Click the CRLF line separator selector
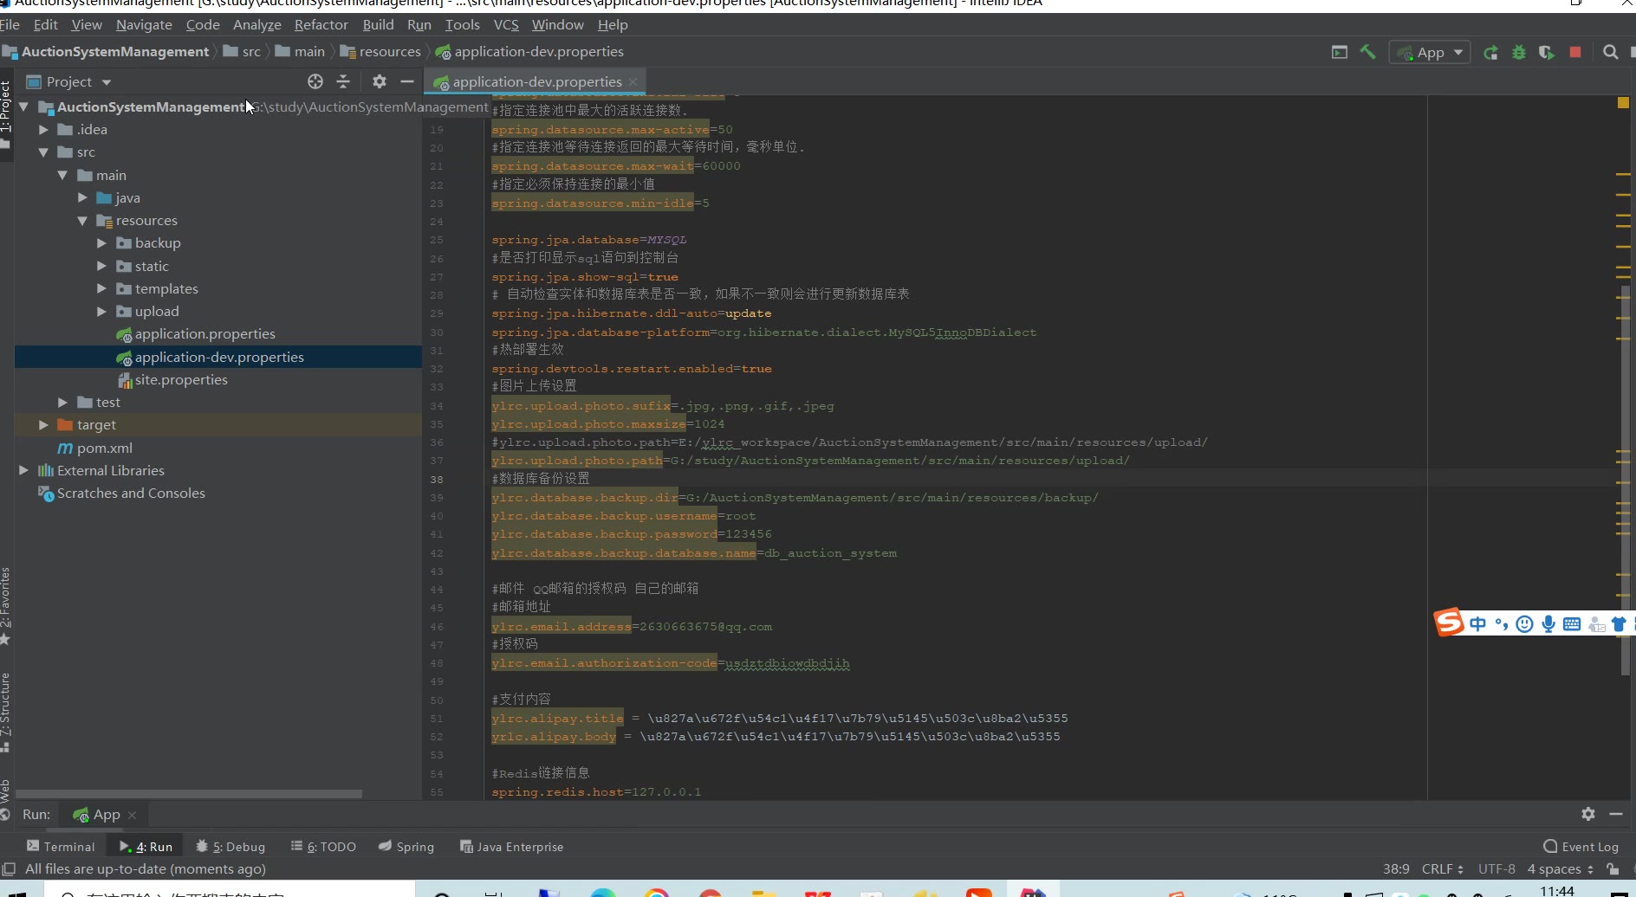The image size is (1636, 897). coord(1442,868)
